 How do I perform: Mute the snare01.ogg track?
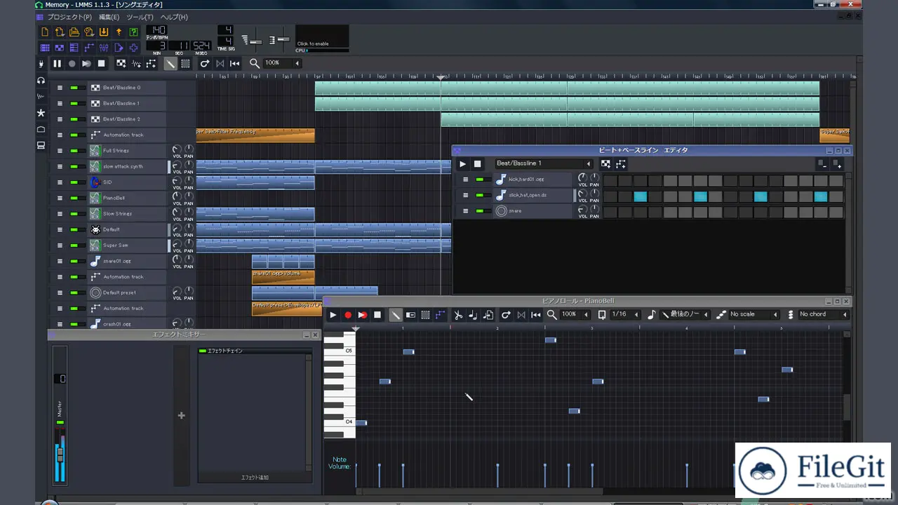(73, 261)
